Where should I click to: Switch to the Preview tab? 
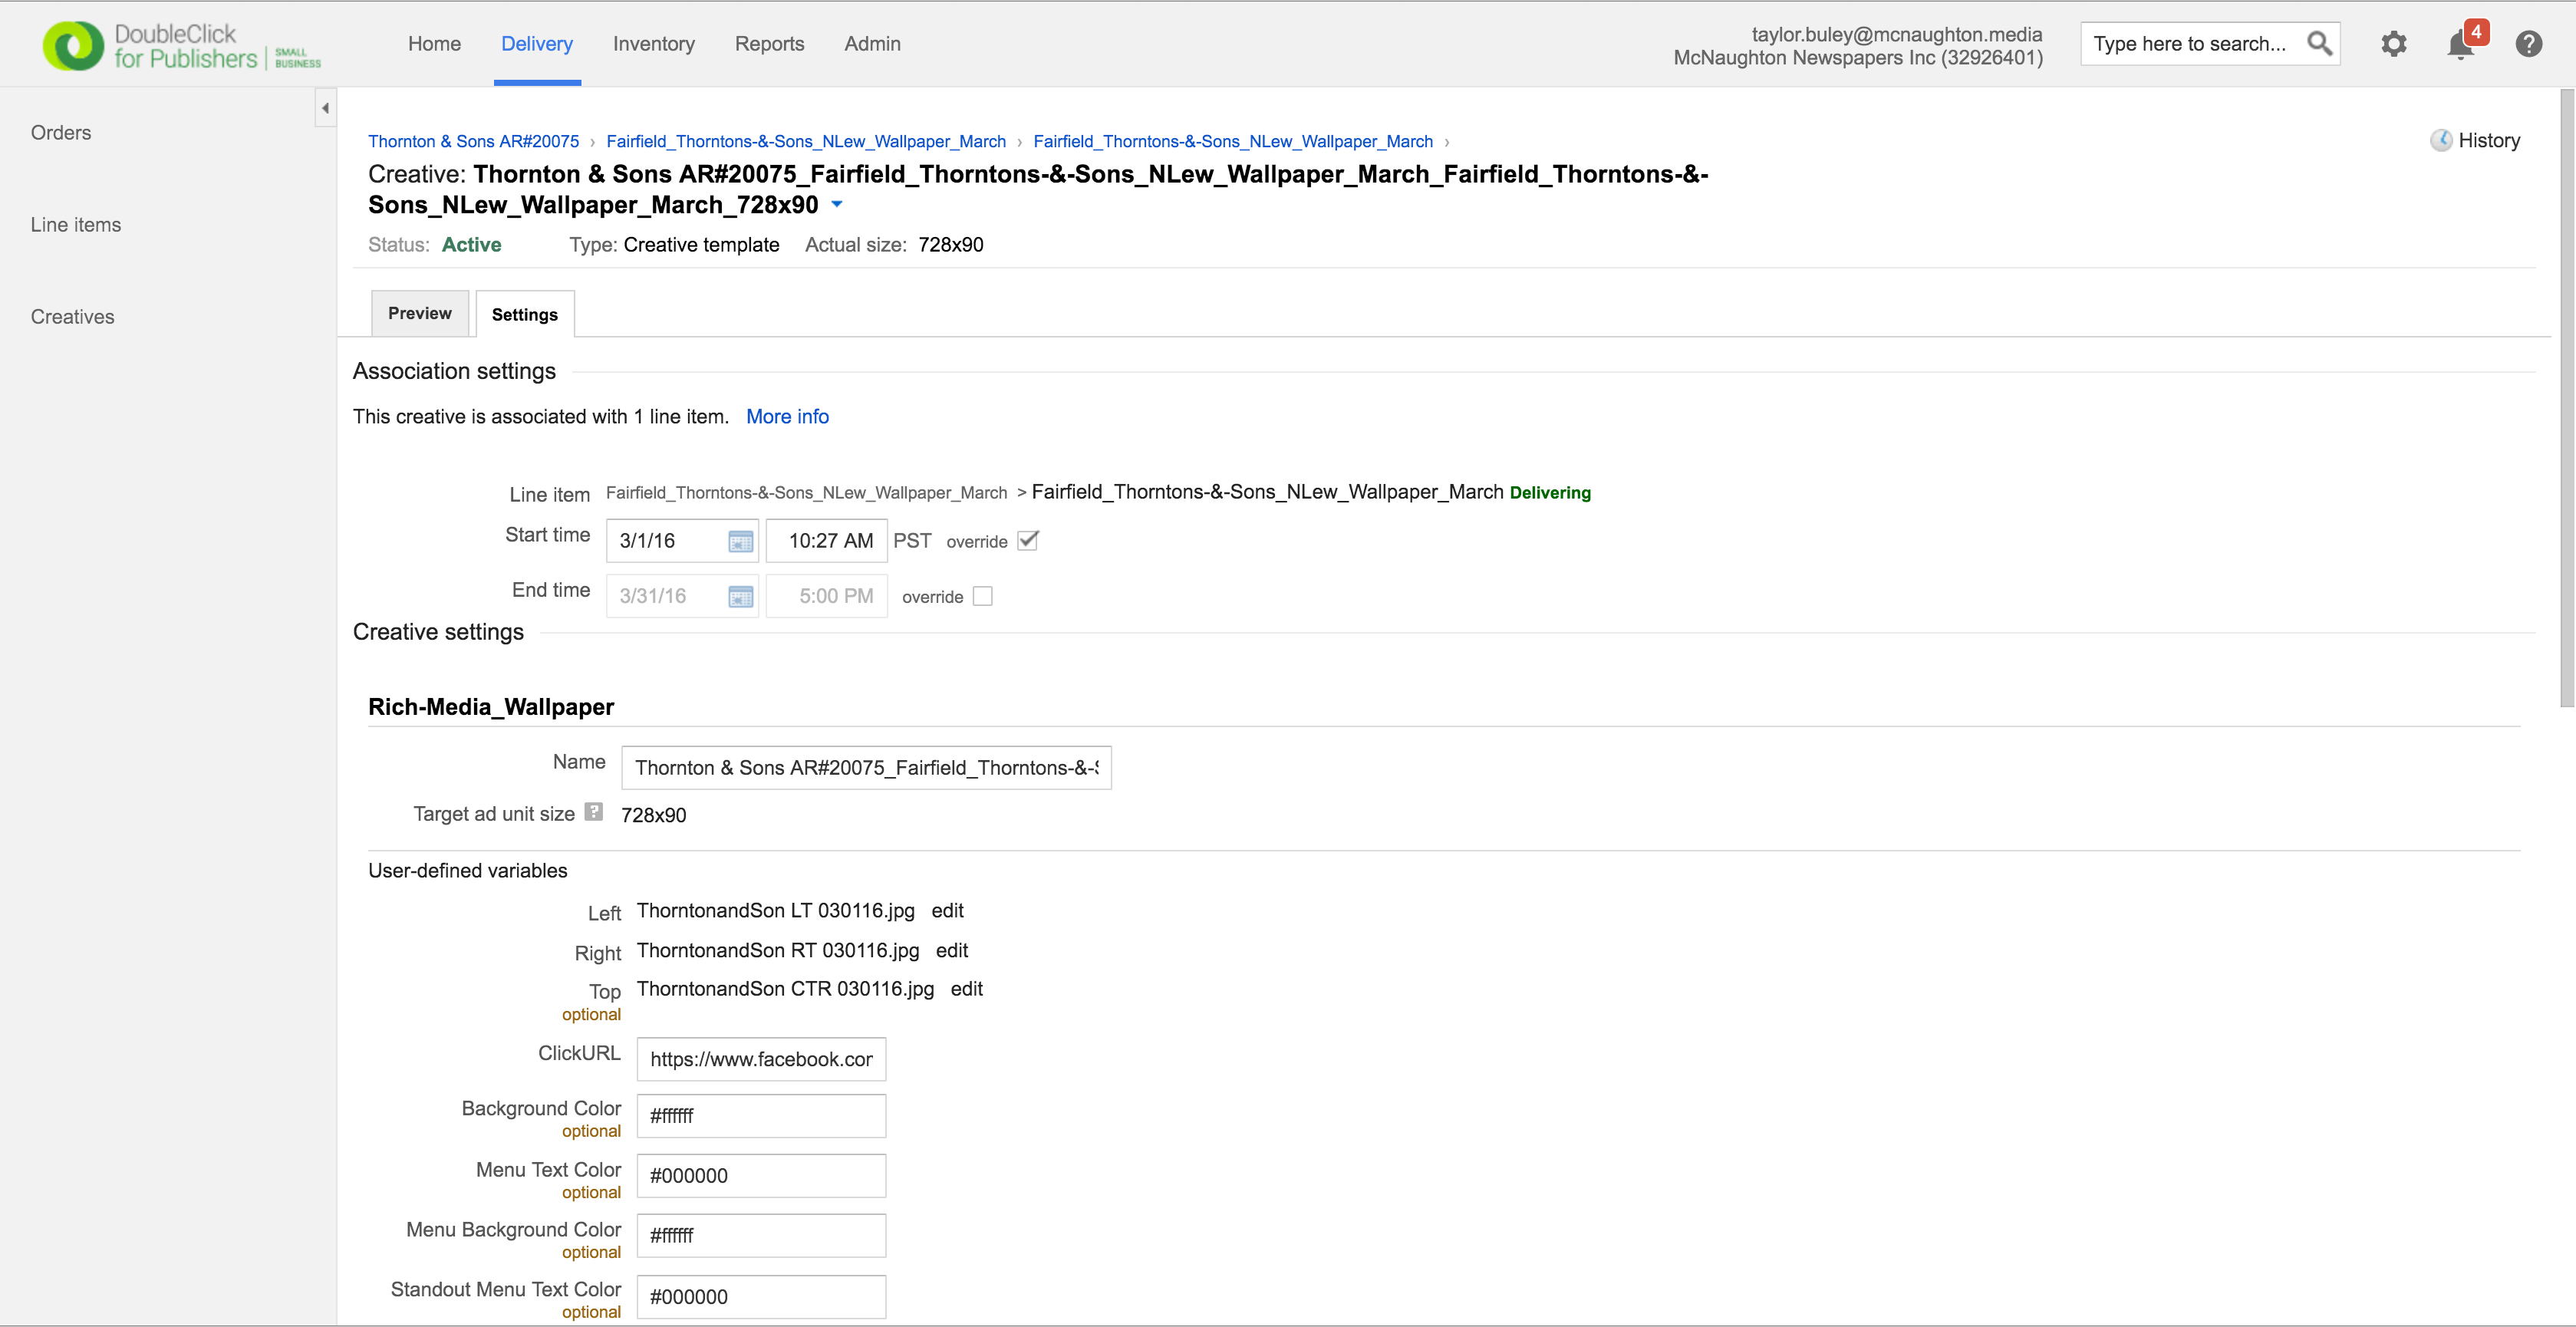[420, 314]
